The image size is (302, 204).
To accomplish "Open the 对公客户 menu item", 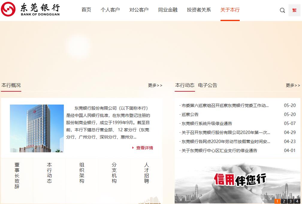I will coord(139,10).
